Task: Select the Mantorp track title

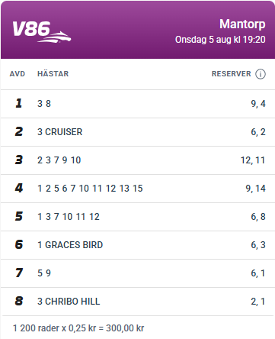Action: click(x=242, y=24)
